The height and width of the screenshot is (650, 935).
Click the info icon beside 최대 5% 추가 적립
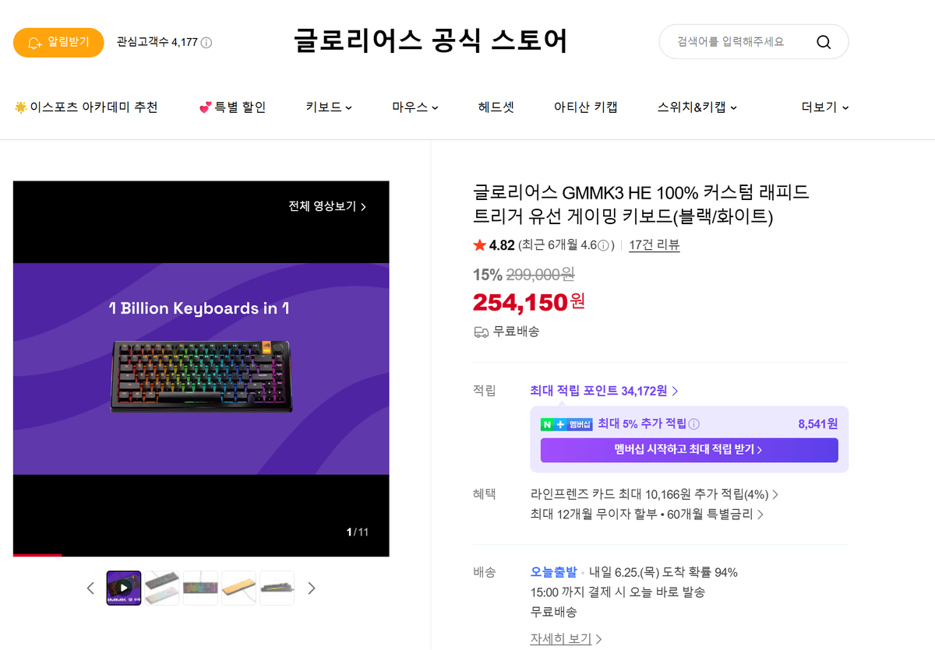coord(694,424)
